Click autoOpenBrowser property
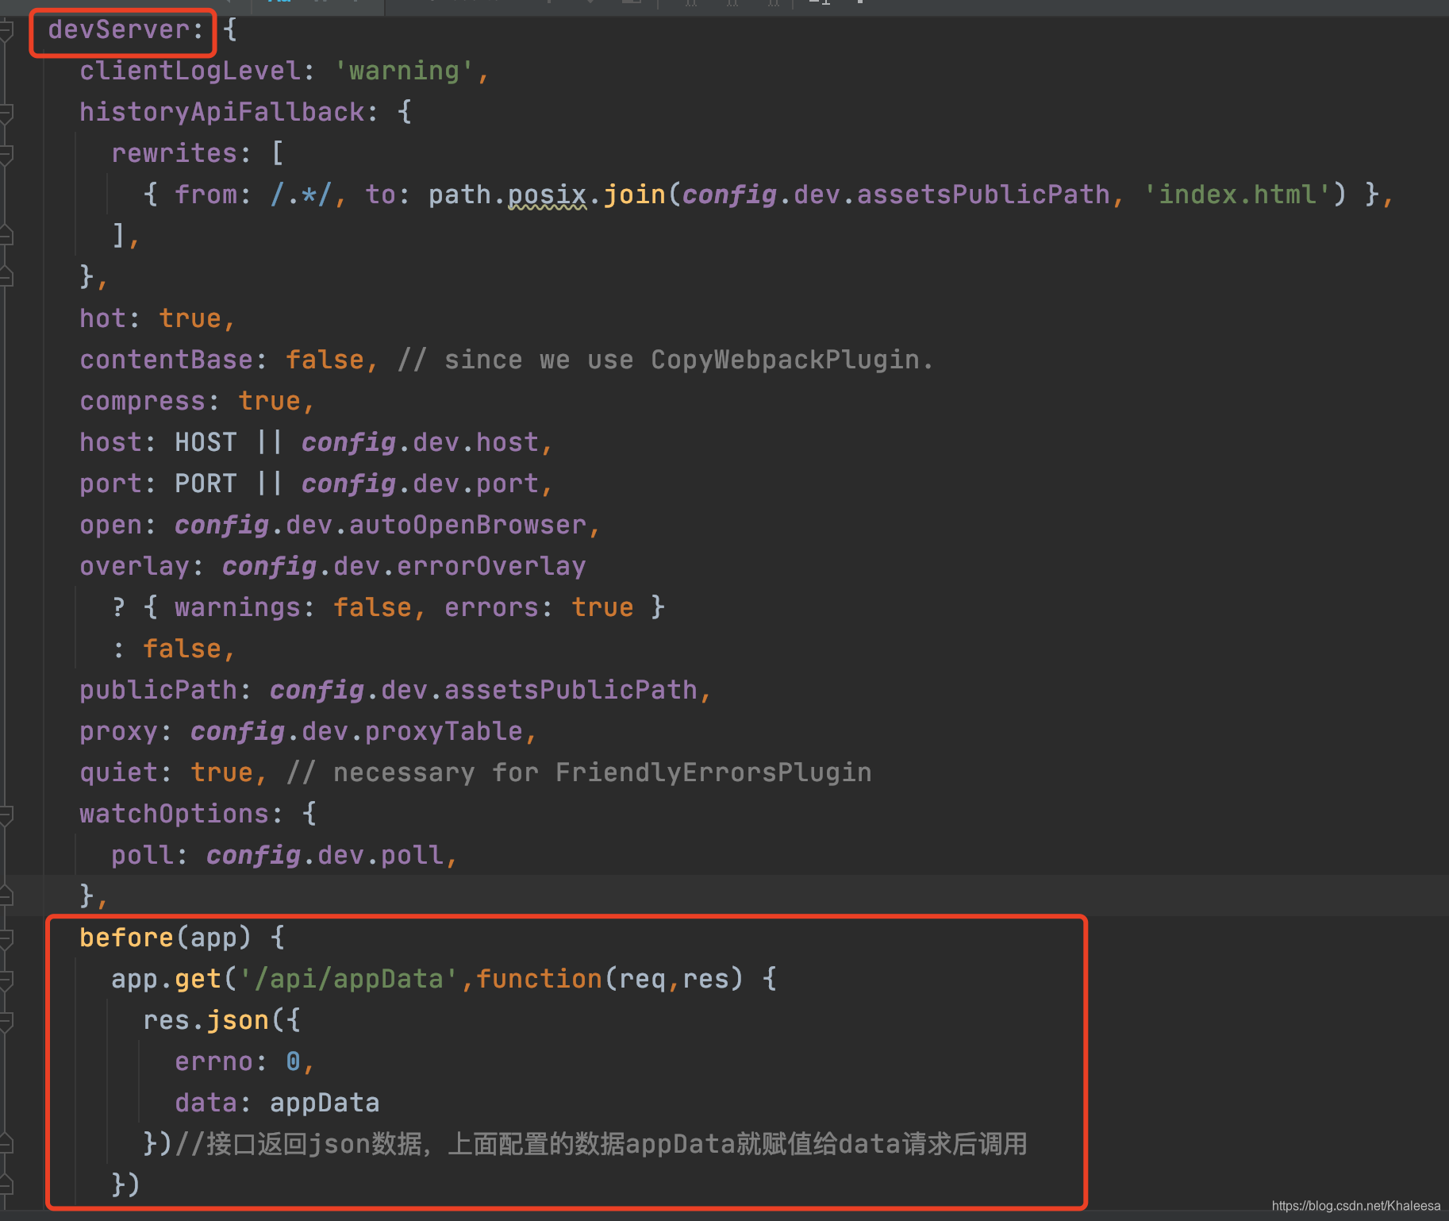 (x=467, y=526)
